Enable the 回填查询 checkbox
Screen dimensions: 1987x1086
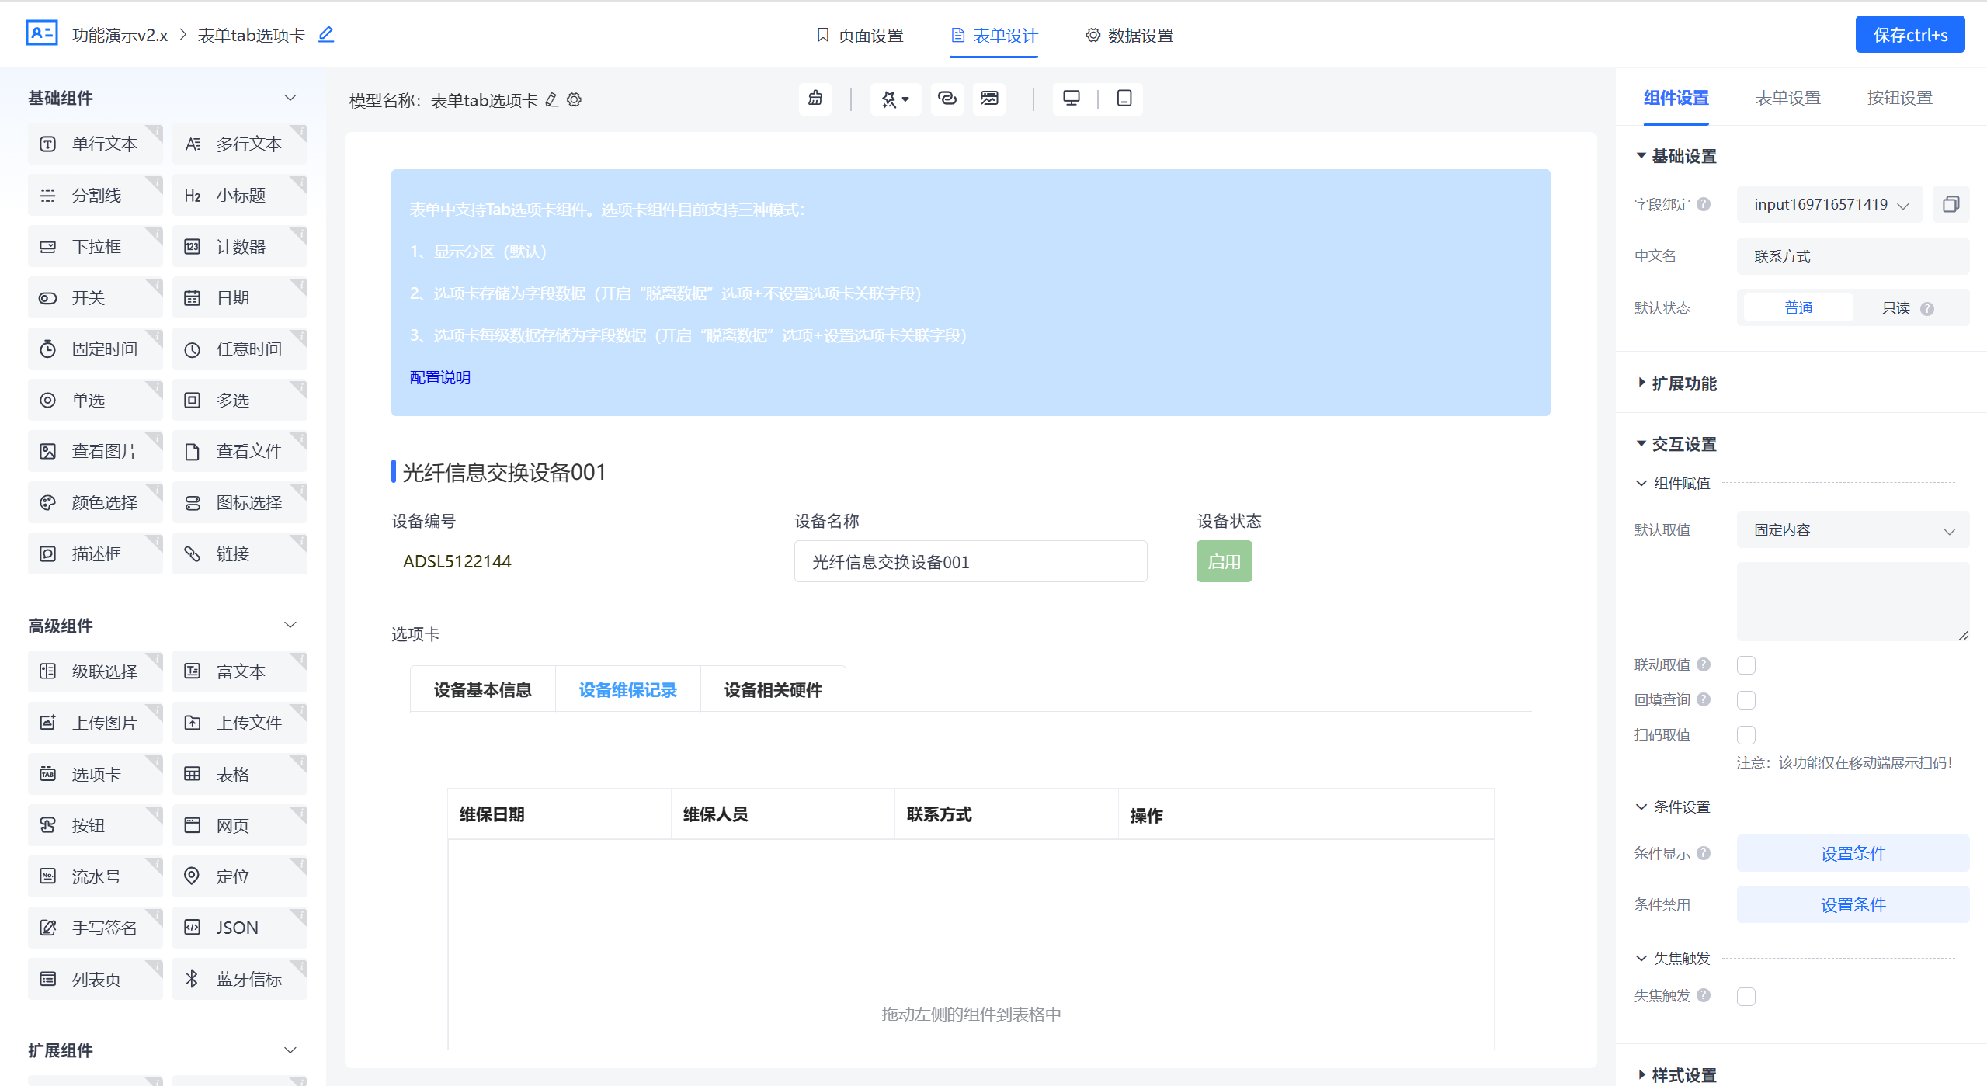point(1747,699)
